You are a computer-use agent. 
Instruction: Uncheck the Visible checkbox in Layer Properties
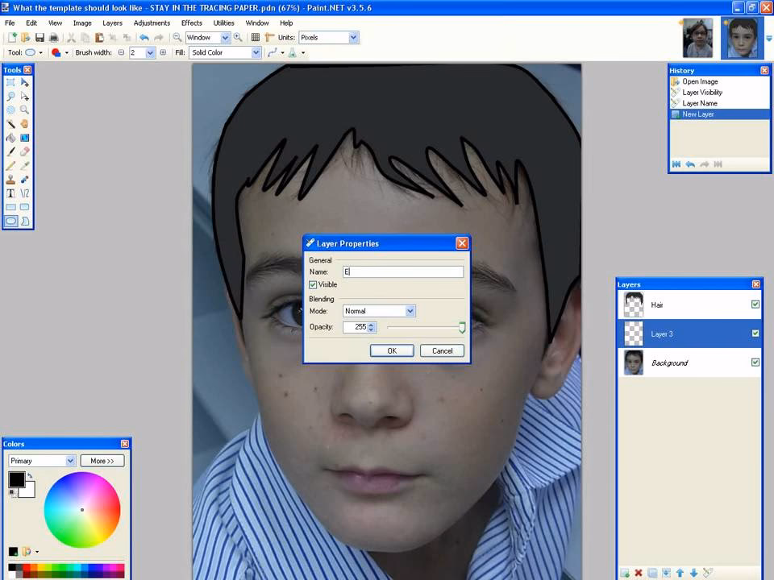click(x=313, y=284)
